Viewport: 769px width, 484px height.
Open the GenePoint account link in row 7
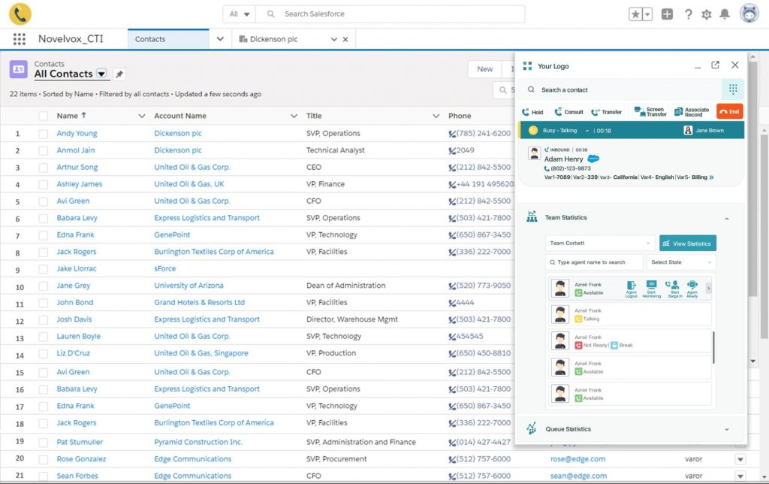coord(172,235)
